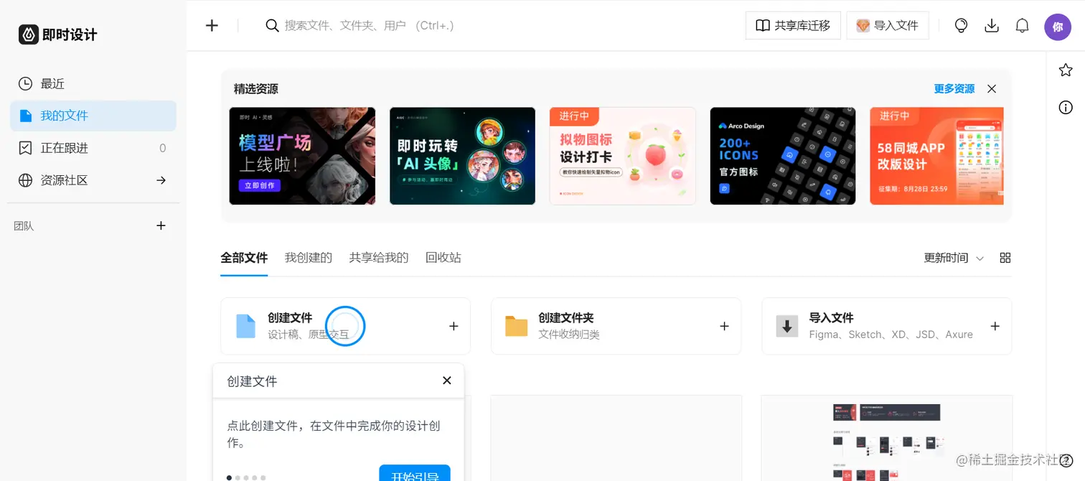Switch to 回收站 tab

443,258
